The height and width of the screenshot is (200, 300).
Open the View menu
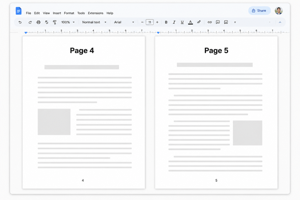pos(46,13)
